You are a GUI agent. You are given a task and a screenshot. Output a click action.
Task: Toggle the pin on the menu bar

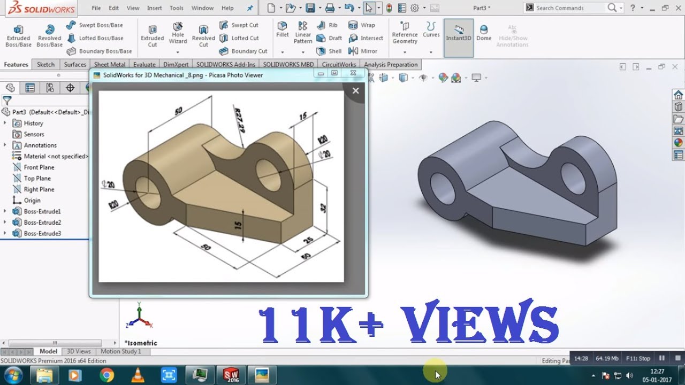(x=250, y=8)
